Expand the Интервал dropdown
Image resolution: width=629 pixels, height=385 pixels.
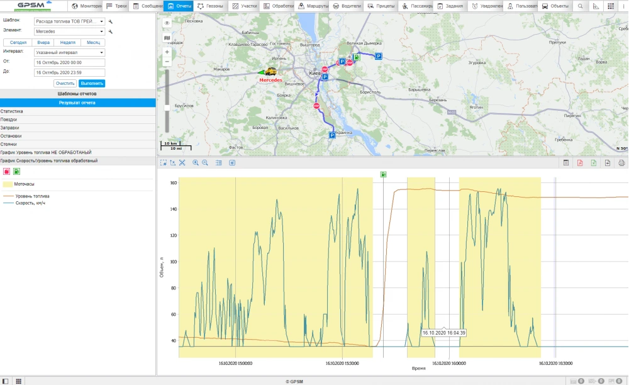click(69, 53)
